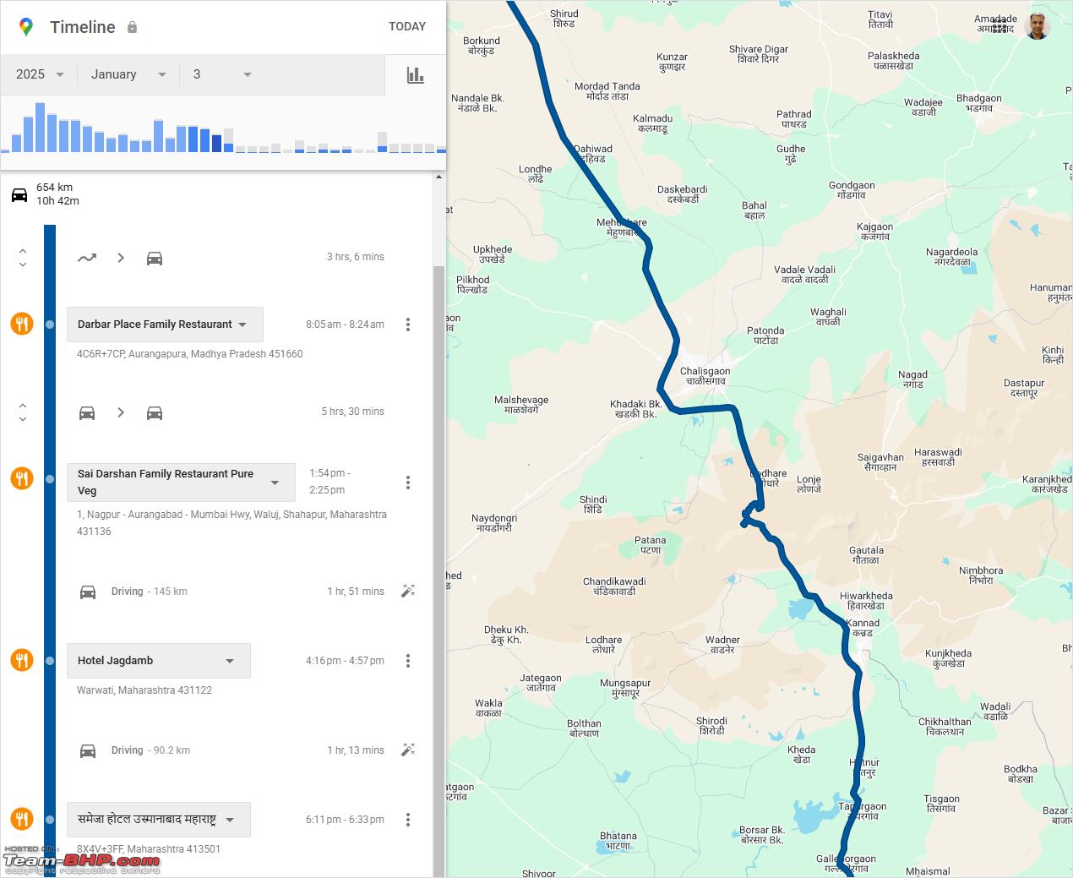Click the 654 km total distance text
1073x878 pixels.
coord(54,188)
